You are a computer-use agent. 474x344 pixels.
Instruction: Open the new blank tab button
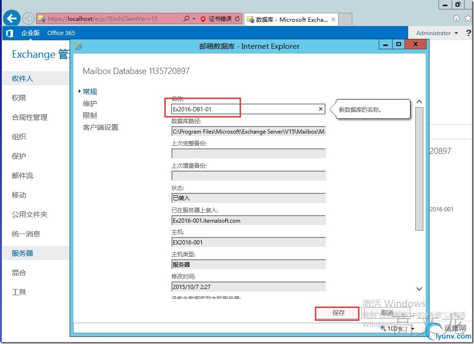[345, 19]
